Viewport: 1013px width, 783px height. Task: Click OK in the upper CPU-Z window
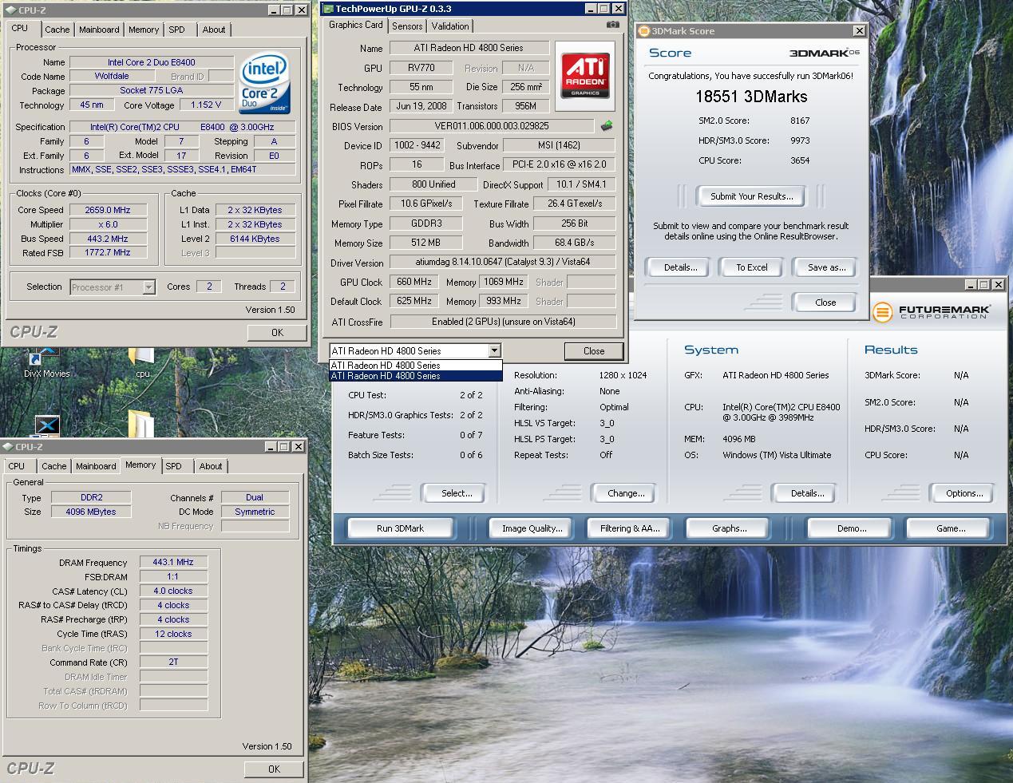(x=277, y=333)
